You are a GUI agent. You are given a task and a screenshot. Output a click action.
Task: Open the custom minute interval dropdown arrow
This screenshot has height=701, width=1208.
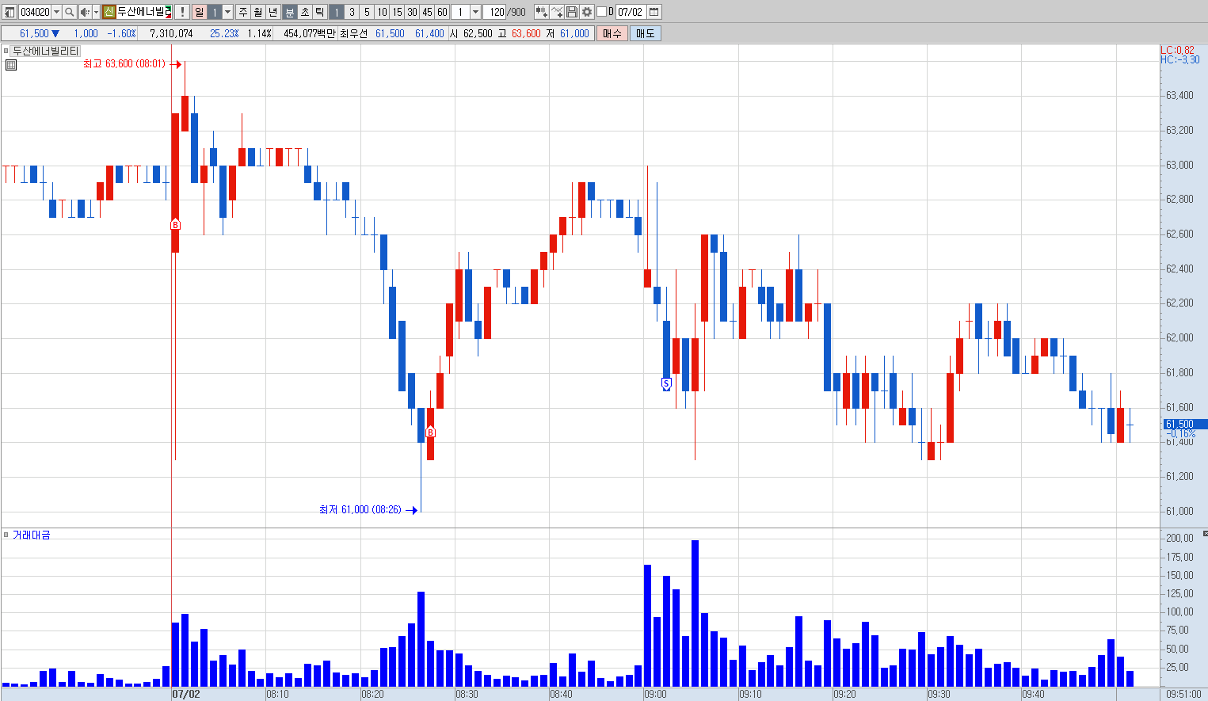coord(475,12)
